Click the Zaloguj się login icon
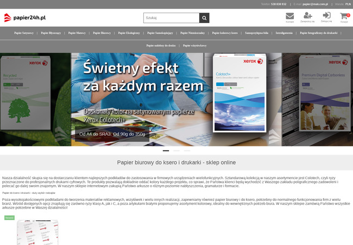Screen dimensions: 353x245 (326, 17)
